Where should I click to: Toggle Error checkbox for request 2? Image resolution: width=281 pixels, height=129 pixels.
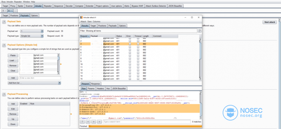[130, 41]
